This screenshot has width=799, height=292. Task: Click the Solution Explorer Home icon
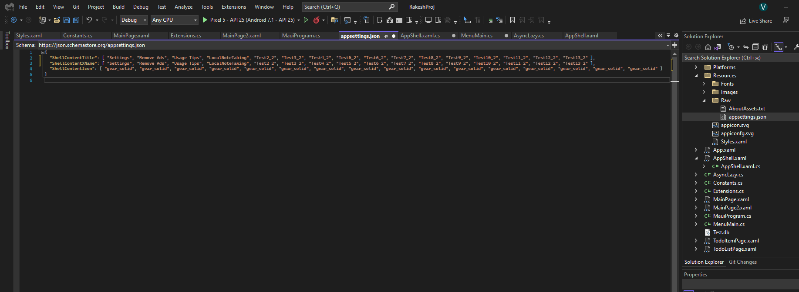708,47
